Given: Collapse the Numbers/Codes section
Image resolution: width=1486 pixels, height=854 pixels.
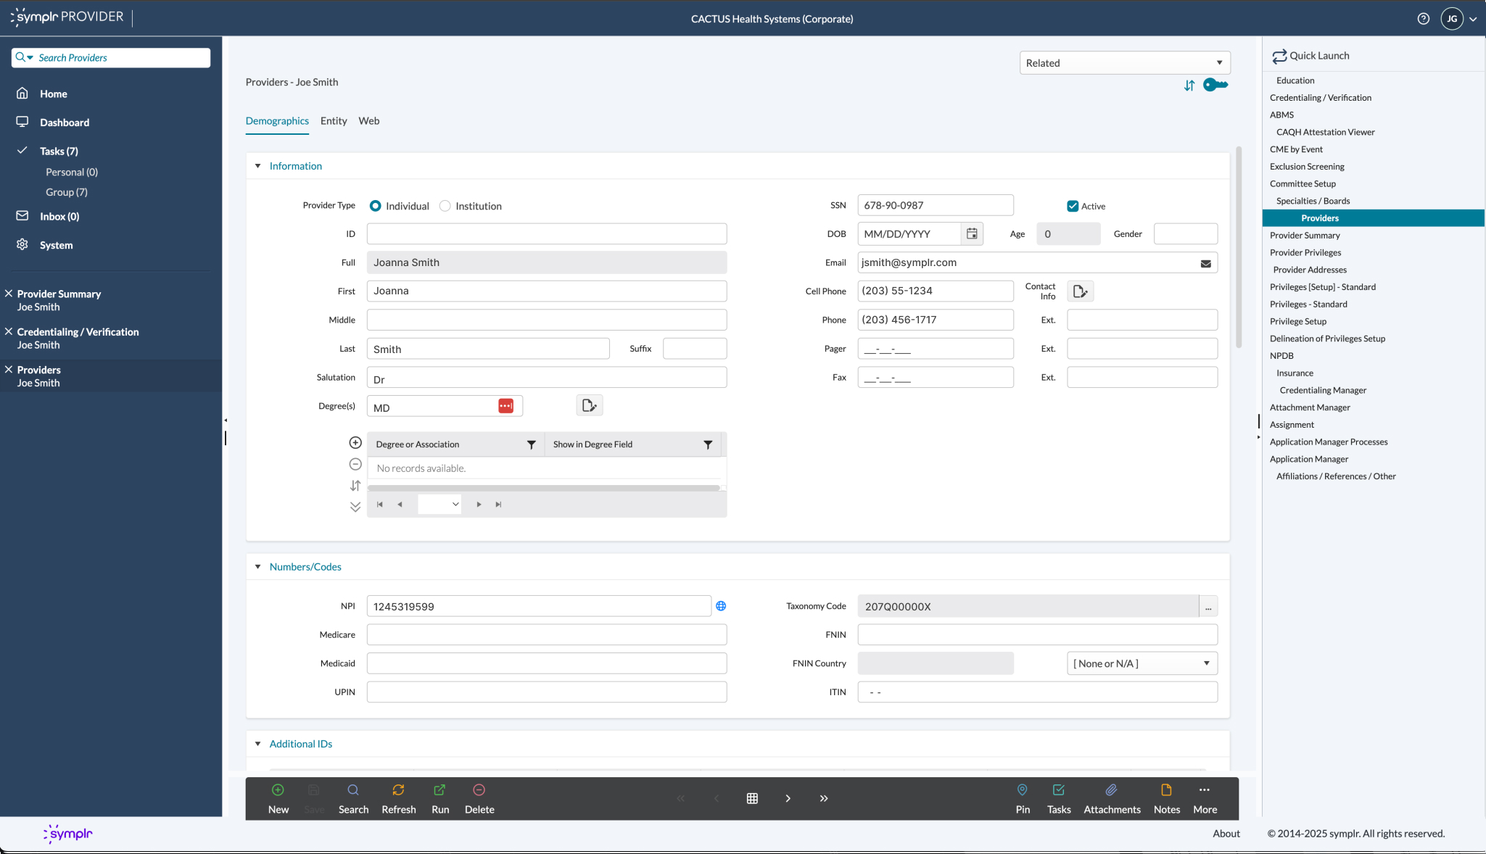Looking at the screenshot, I should pos(257,567).
